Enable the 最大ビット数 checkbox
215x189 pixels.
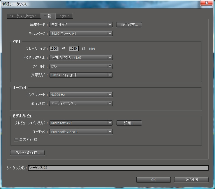[16, 140]
